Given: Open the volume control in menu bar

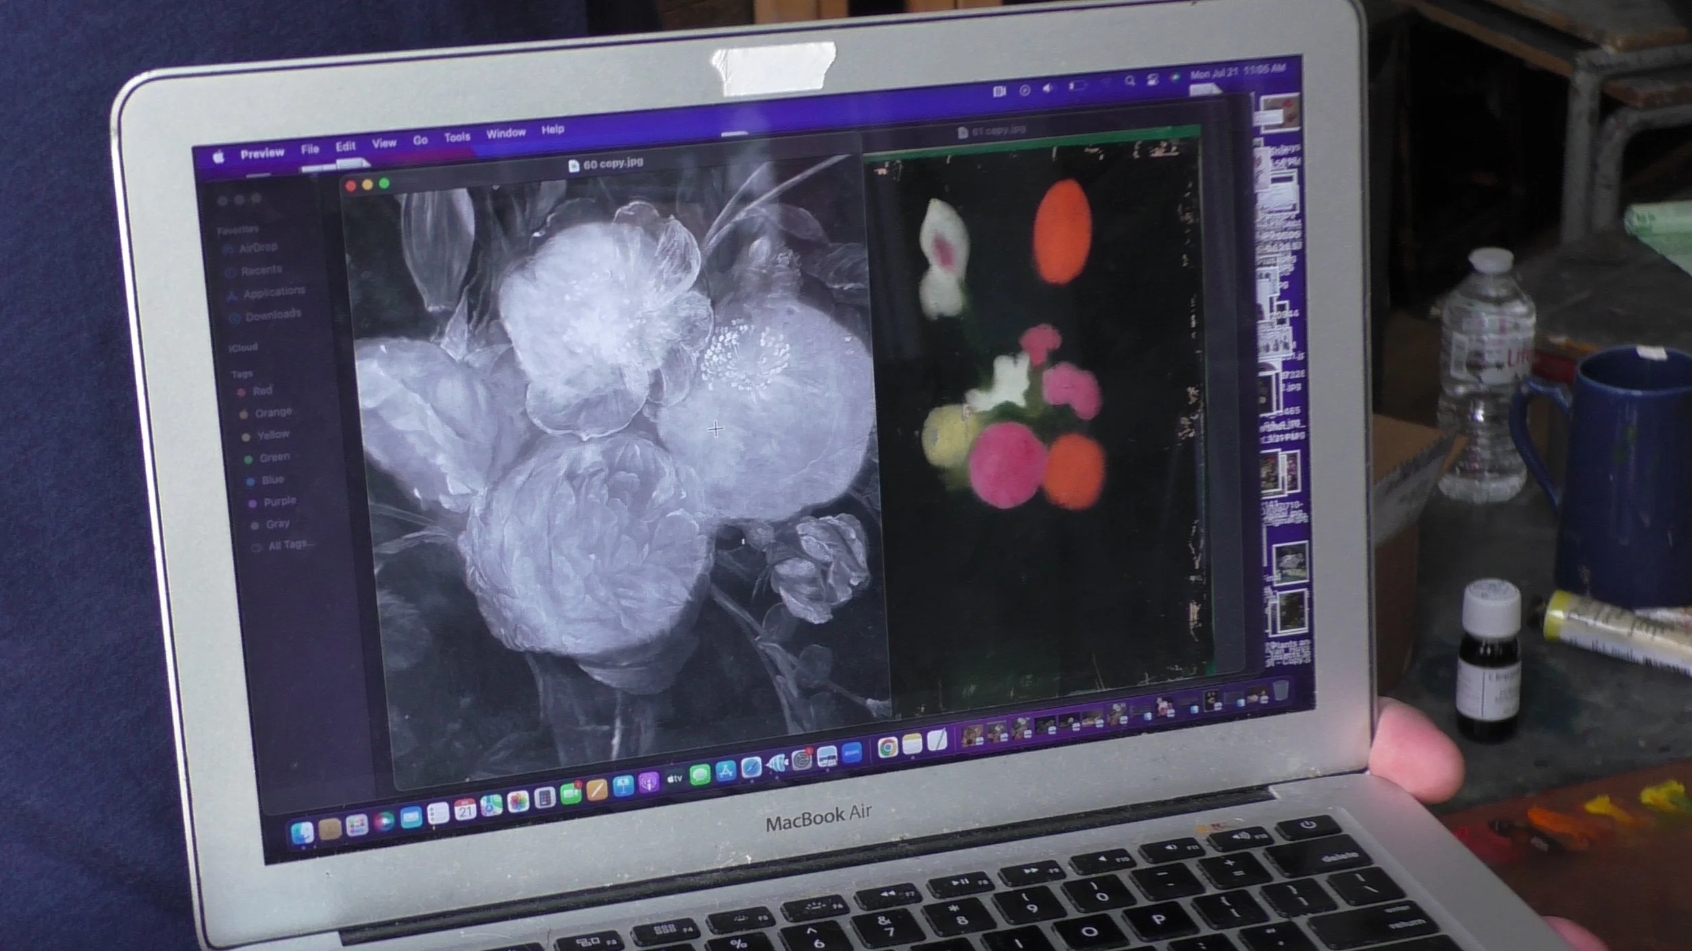Looking at the screenshot, I should [1048, 88].
